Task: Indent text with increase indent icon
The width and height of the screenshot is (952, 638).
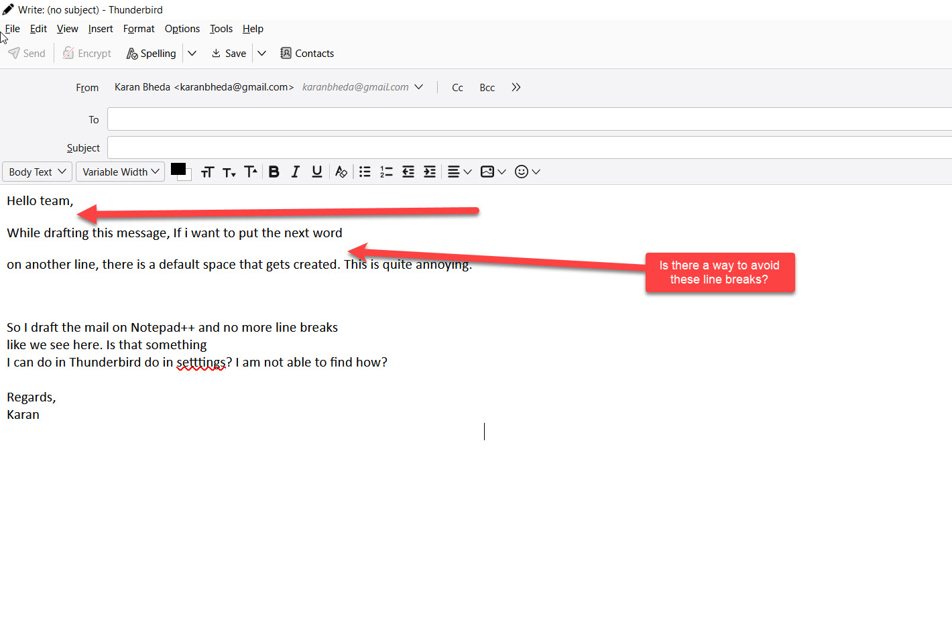Action: tap(430, 172)
